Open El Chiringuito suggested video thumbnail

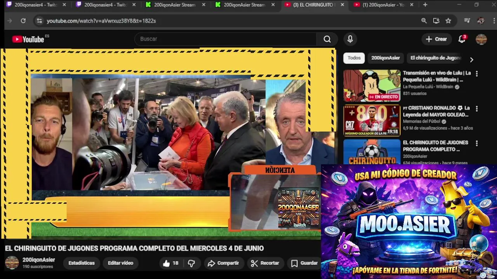(x=372, y=152)
